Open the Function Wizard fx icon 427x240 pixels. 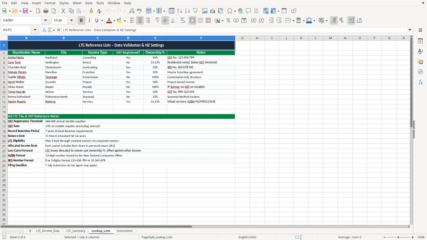point(44,30)
